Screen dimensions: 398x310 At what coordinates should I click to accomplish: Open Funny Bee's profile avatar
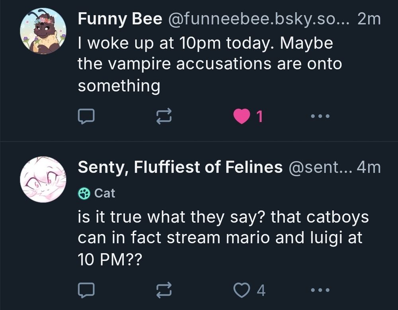click(x=43, y=31)
